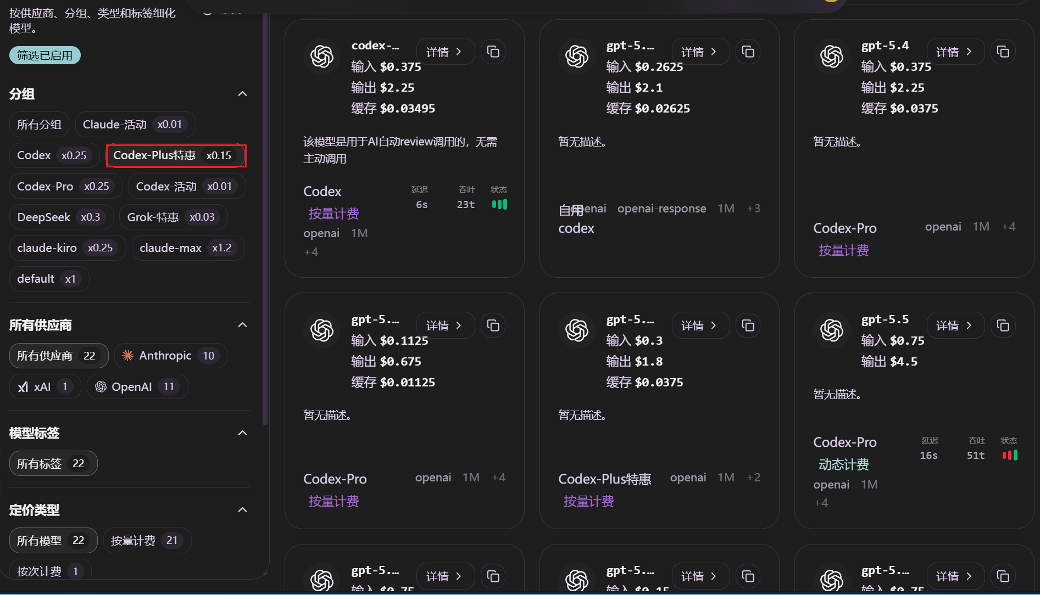The height and width of the screenshot is (595, 1040).
Task: Copy the codex model name using its copy icon
Action: pyautogui.click(x=493, y=52)
